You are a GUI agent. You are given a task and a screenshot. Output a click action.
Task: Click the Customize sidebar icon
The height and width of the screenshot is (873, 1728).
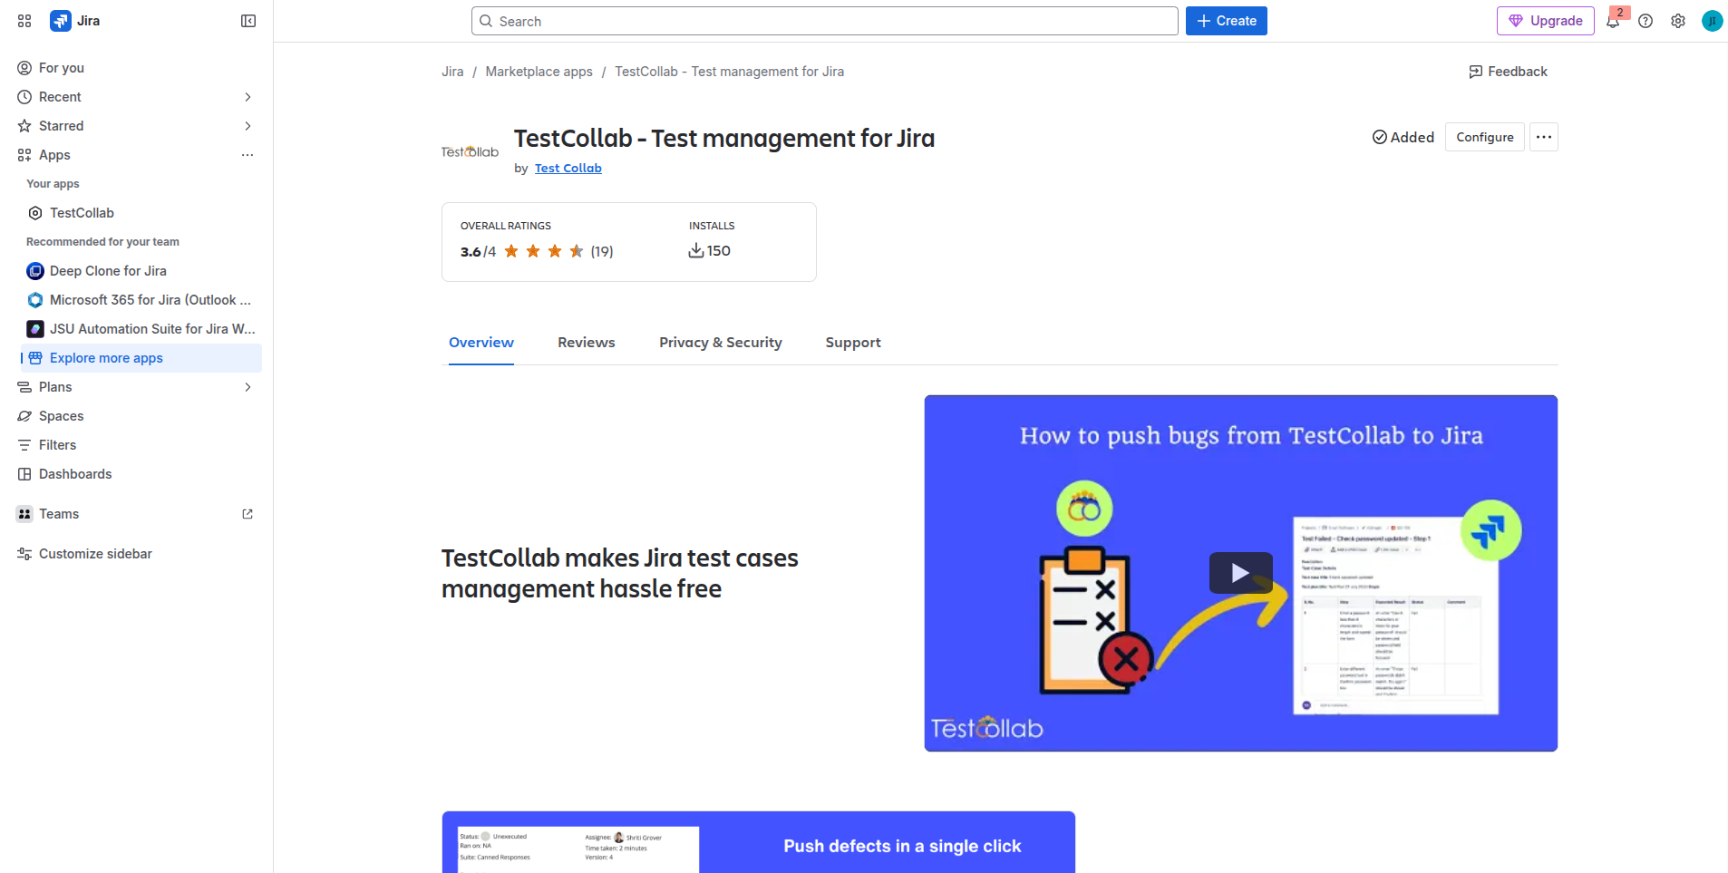24,554
